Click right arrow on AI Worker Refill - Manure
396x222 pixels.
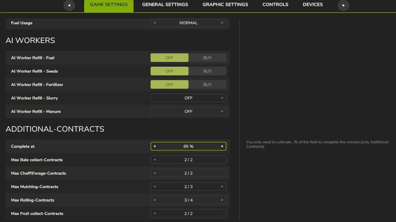point(222,111)
